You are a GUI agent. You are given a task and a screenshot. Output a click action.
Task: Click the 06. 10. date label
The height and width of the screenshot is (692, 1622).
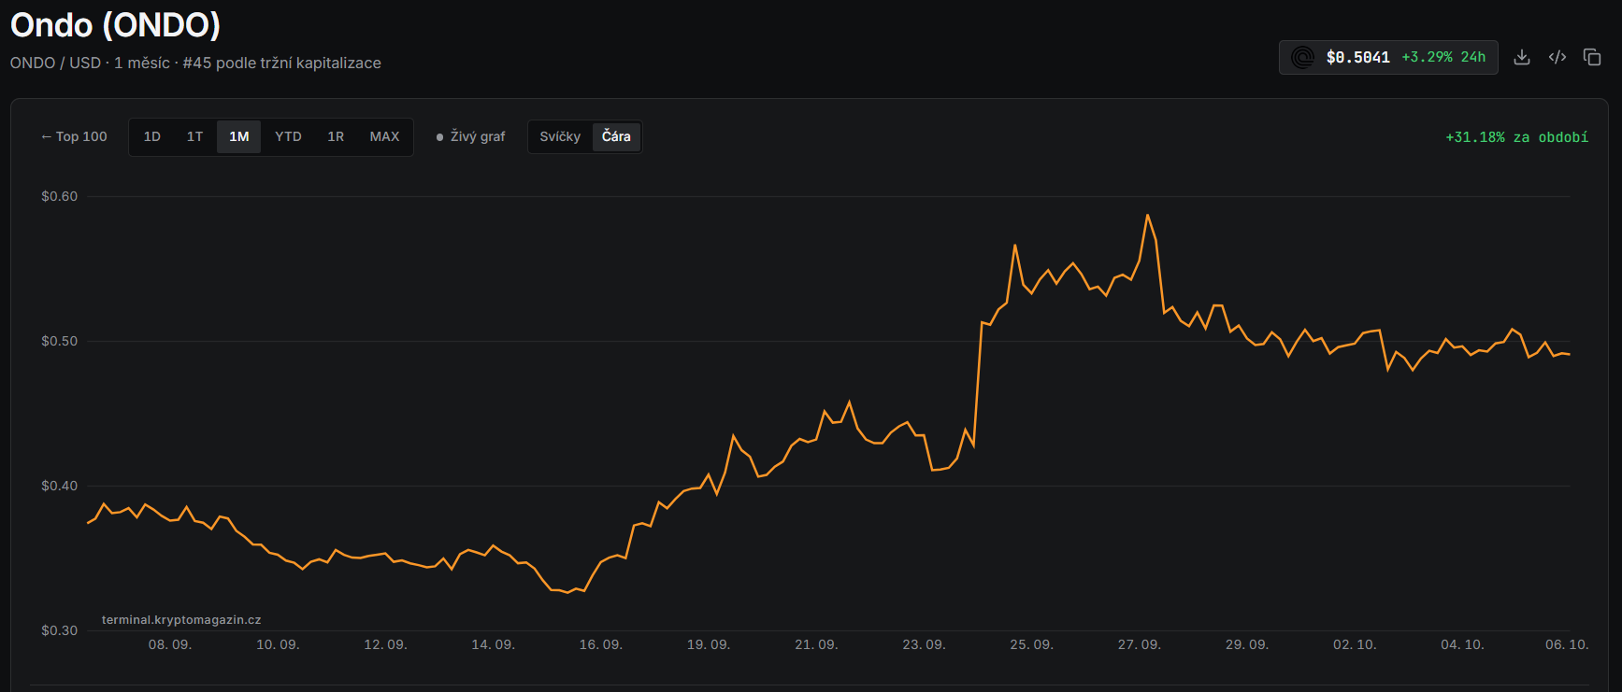[x=1567, y=644]
